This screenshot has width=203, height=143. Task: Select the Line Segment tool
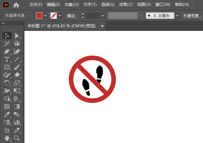click(x=17, y=59)
